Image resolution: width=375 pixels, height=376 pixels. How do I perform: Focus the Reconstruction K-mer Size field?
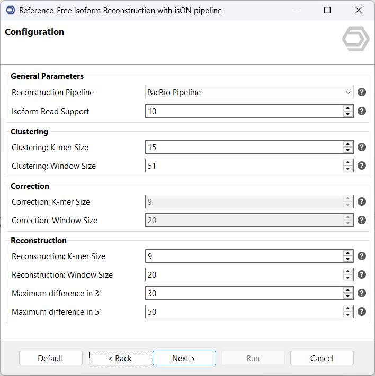(x=244, y=256)
